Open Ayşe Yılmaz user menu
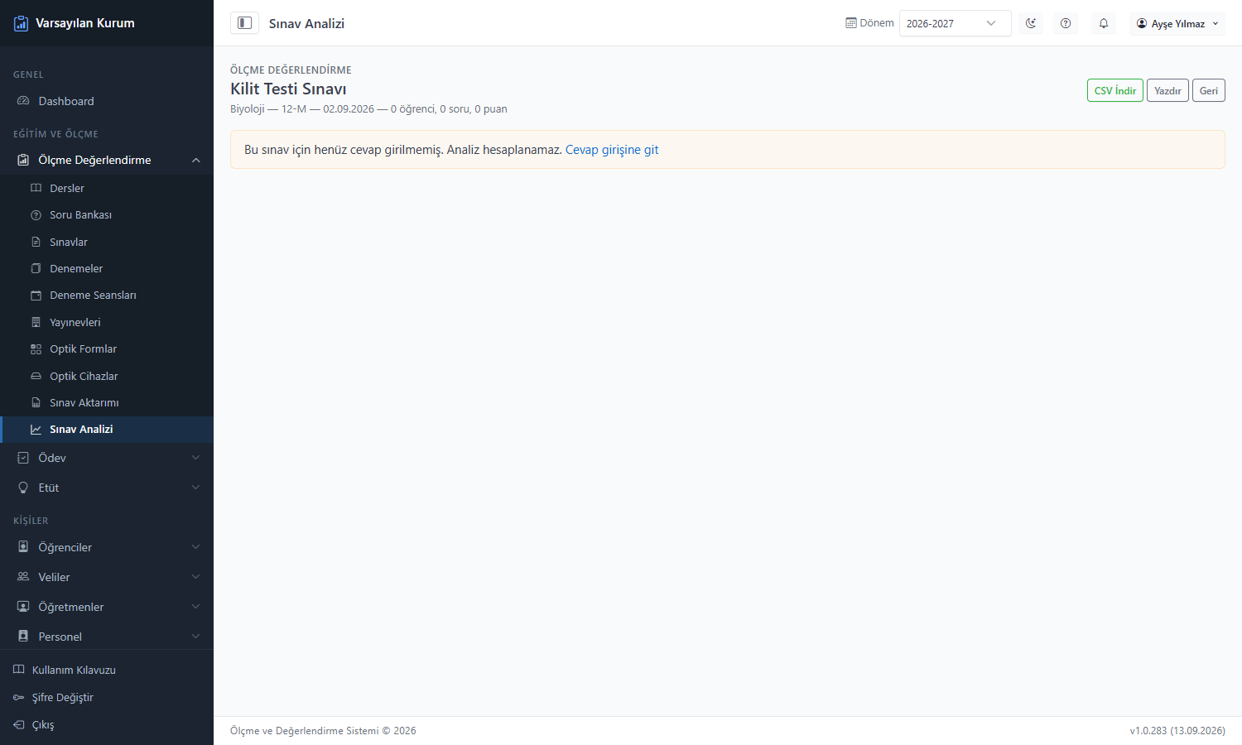The image size is (1242, 745). [x=1177, y=23]
